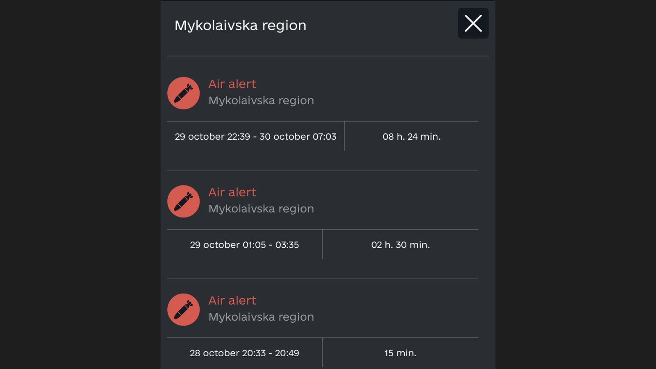The image size is (656, 369).
Task: Click the 29 october 22:39 time range
Action: point(255,137)
